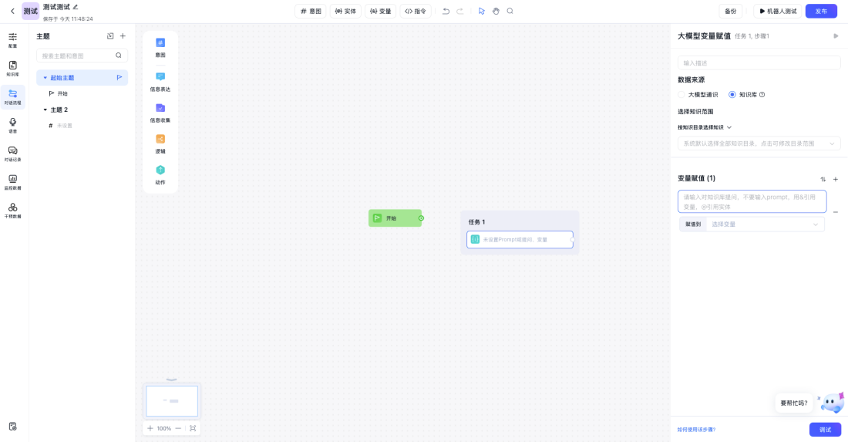The width and height of the screenshot is (848, 442).
Task: Open the 选择变量 dropdown
Action: coord(764,224)
